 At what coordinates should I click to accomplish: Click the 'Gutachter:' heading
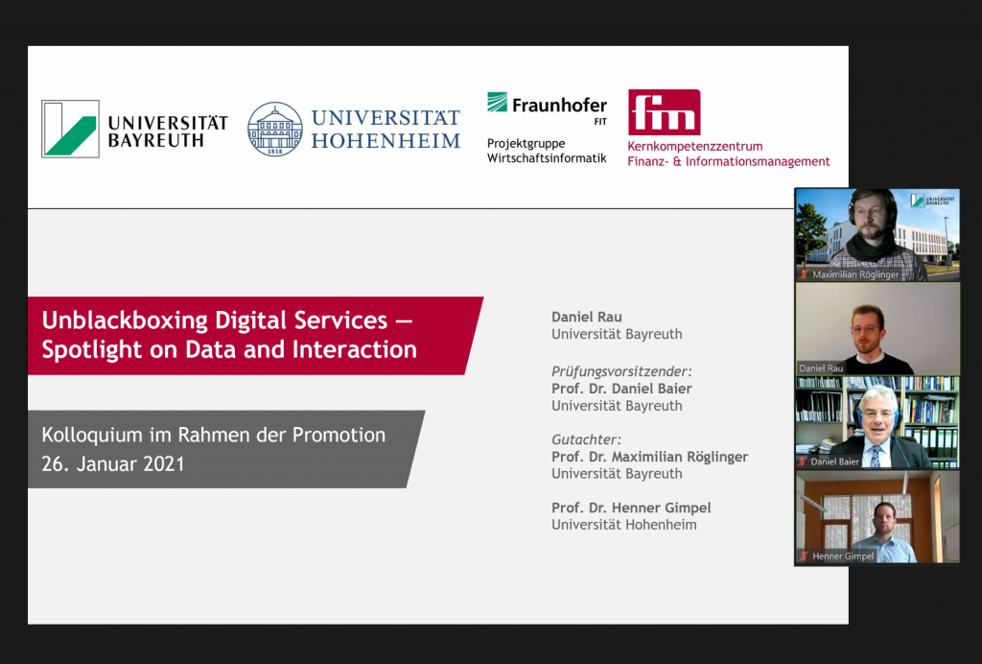pos(586,439)
